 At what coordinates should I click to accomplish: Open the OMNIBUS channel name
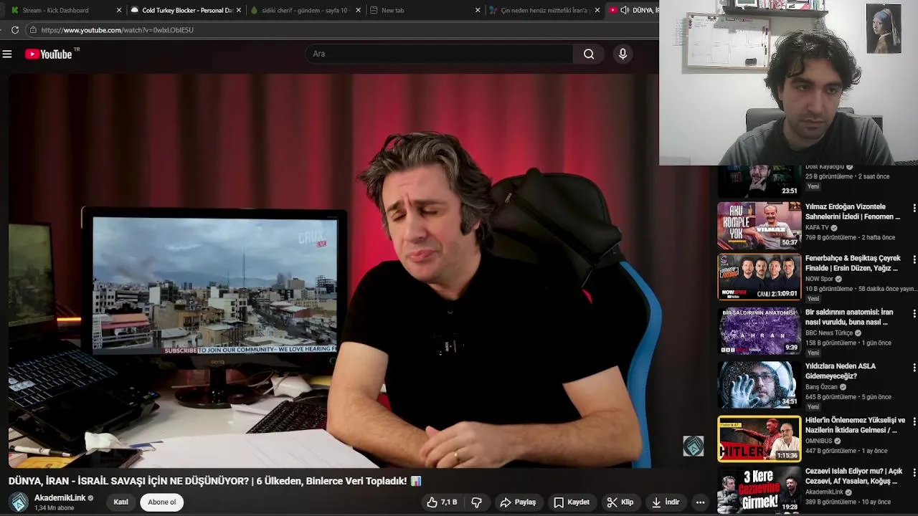(x=818, y=441)
